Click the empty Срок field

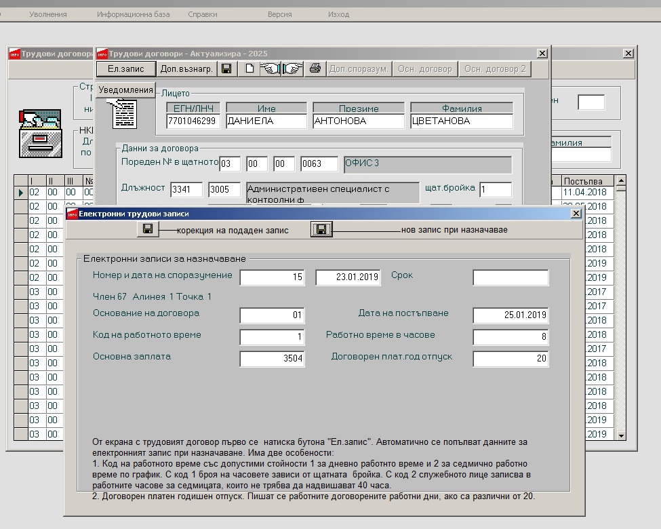510,277
